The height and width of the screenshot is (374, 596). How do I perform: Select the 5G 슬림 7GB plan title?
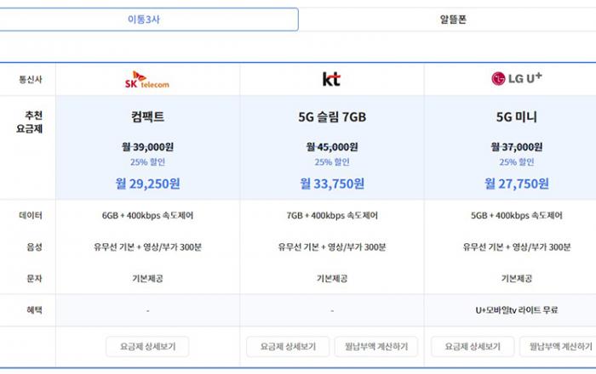[x=331, y=117]
